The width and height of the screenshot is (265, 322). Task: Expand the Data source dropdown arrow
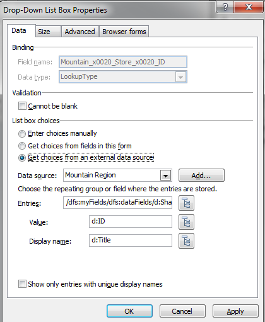click(x=165, y=176)
